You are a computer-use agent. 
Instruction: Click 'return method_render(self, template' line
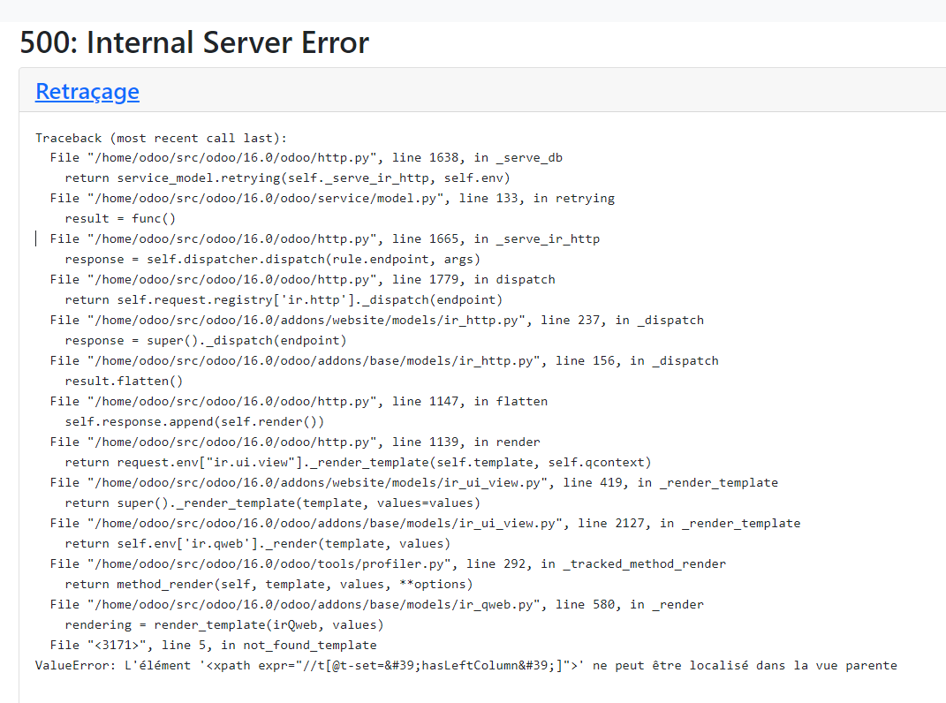[x=269, y=584]
